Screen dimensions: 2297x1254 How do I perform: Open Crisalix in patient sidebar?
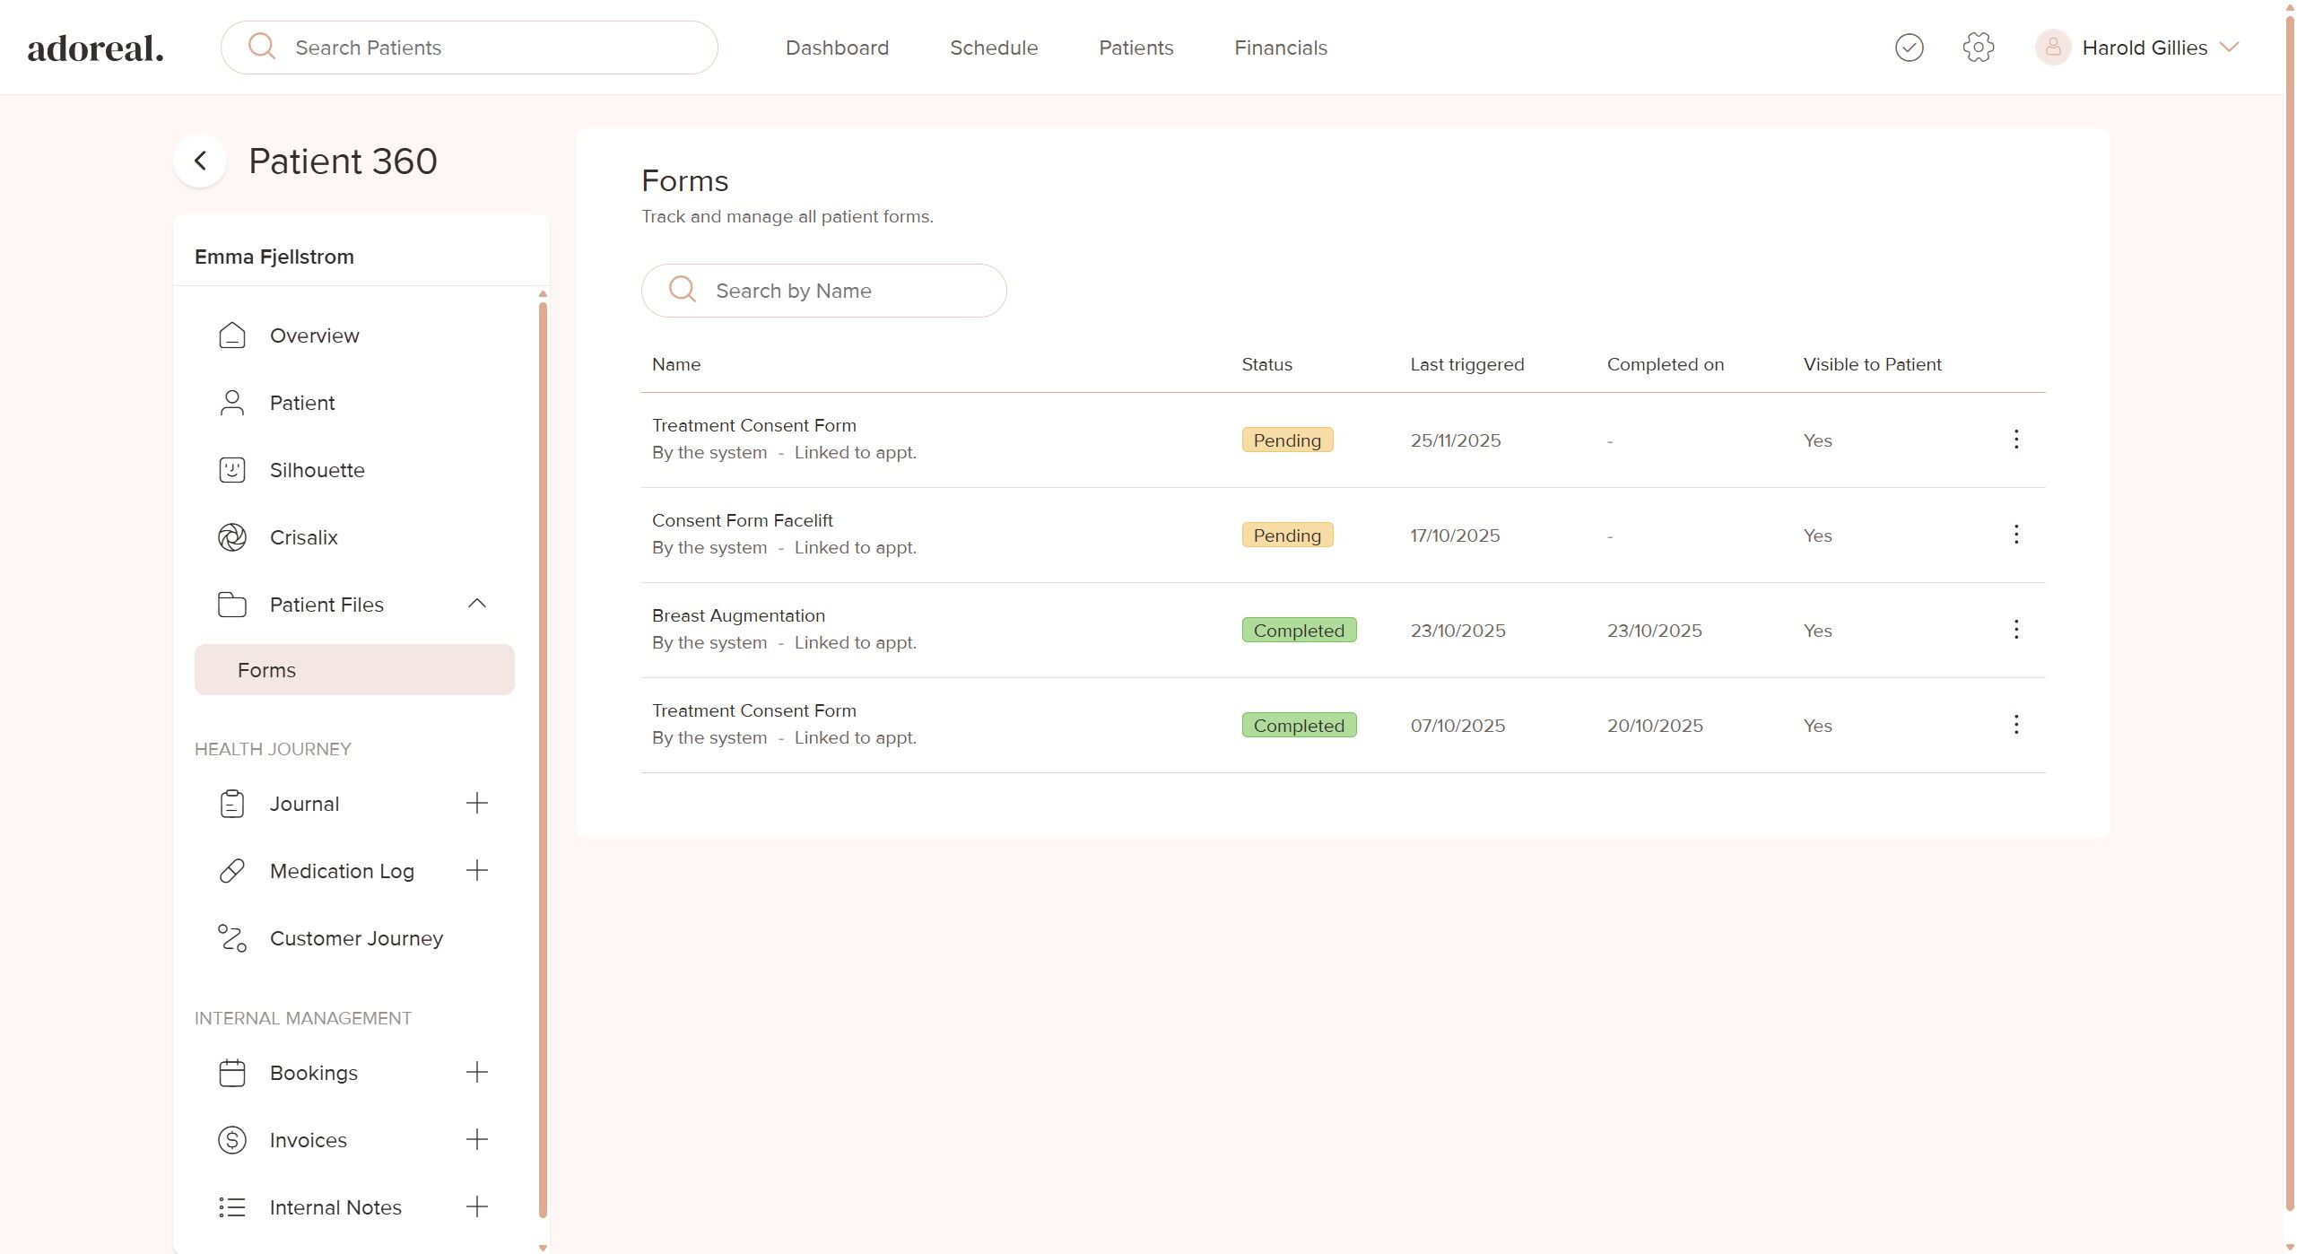tap(303, 537)
